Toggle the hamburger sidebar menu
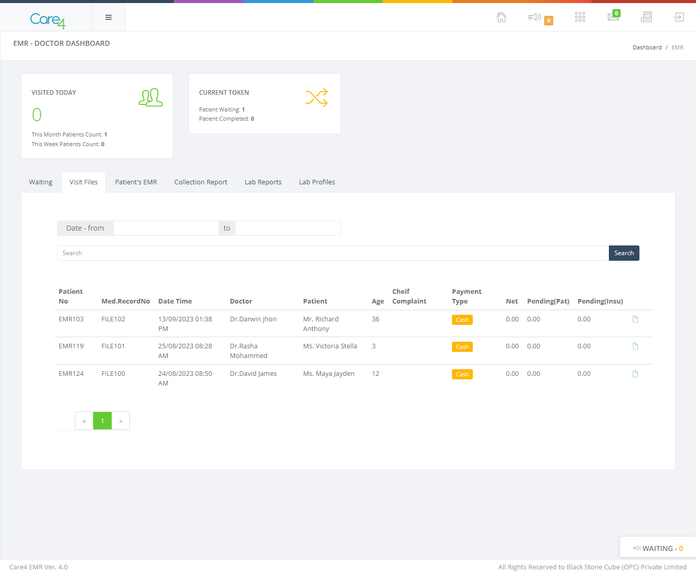 click(109, 17)
